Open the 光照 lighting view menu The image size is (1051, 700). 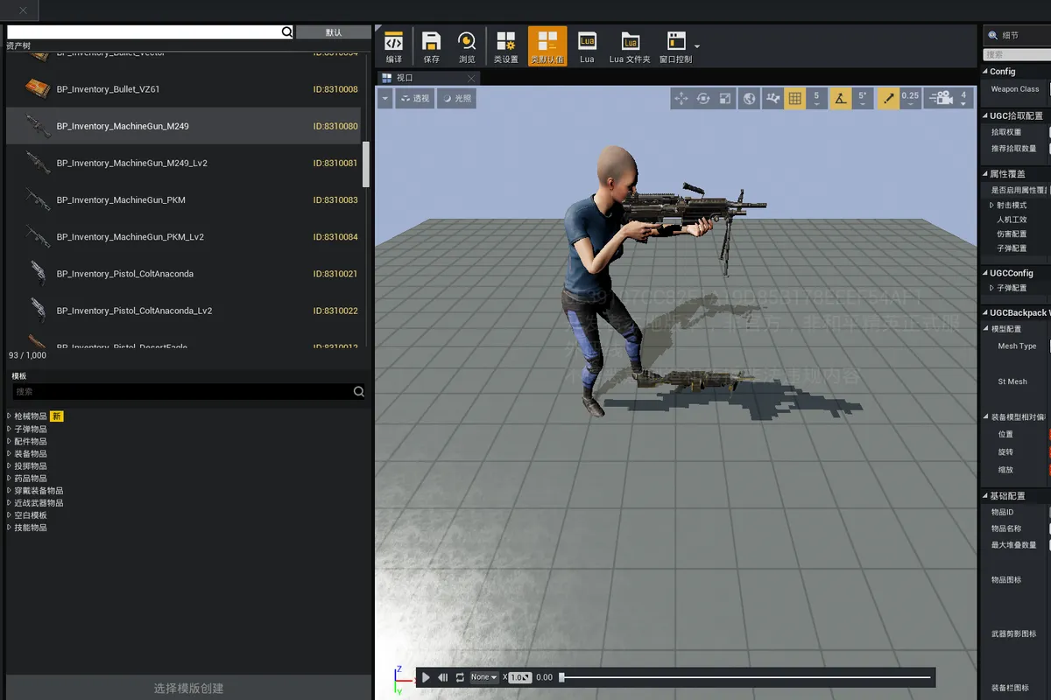(x=456, y=98)
